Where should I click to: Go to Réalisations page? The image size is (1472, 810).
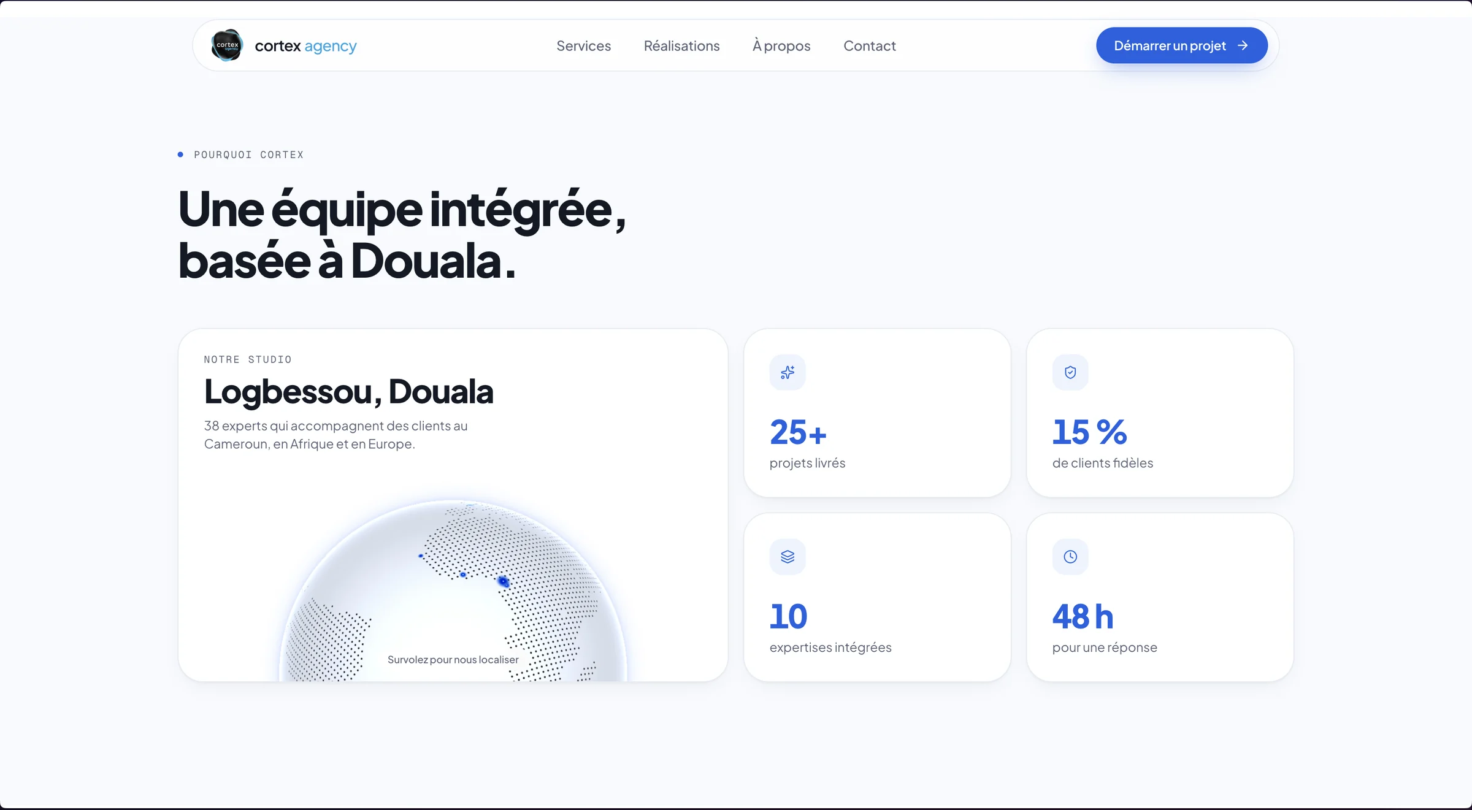pyautogui.click(x=681, y=46)
